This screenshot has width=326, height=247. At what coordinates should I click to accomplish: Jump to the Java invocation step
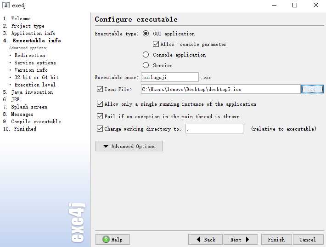(x=32, y=92)
